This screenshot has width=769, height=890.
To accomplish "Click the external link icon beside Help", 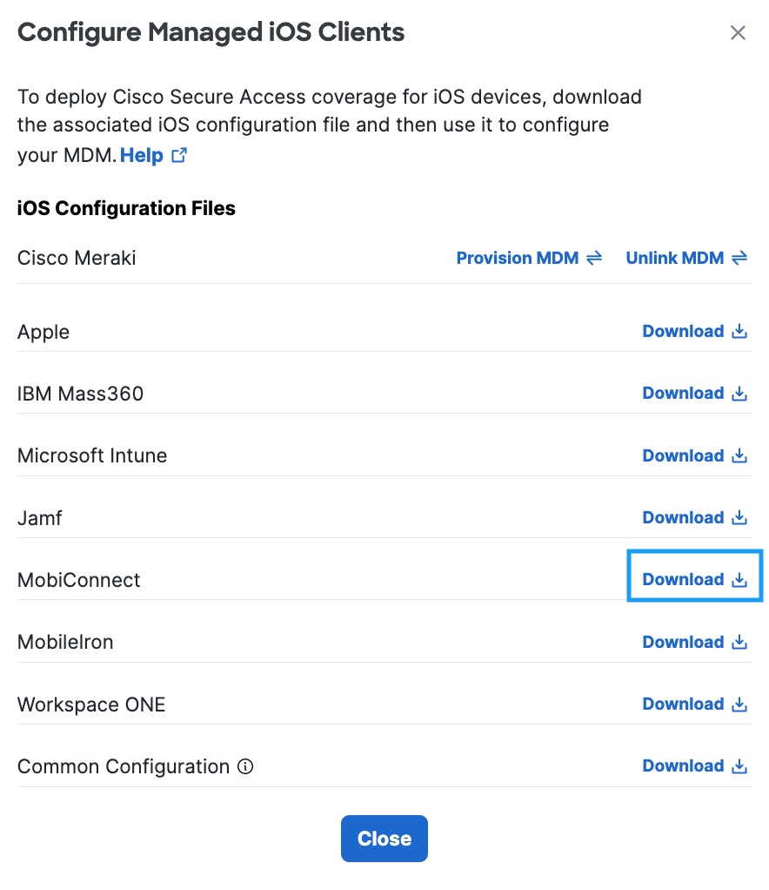I will click(179, 155).
